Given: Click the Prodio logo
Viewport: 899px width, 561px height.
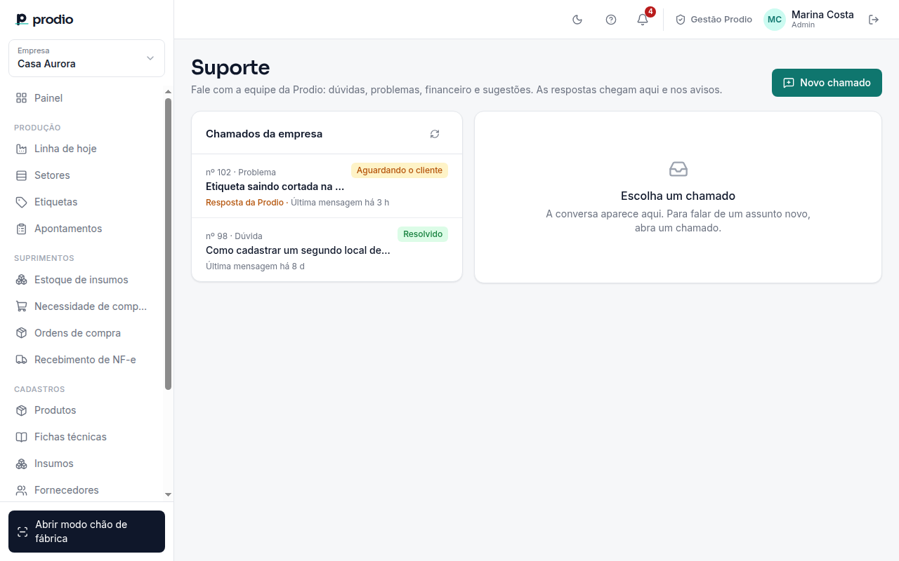Looking at the screenshot, I should [x=44, y=20].
